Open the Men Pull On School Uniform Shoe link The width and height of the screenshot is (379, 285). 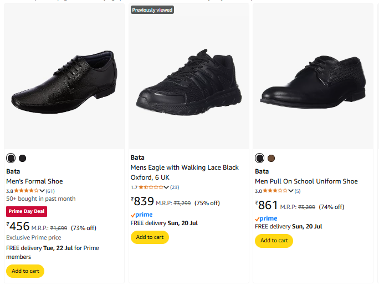pyautogui.click(x=306, y=181)
